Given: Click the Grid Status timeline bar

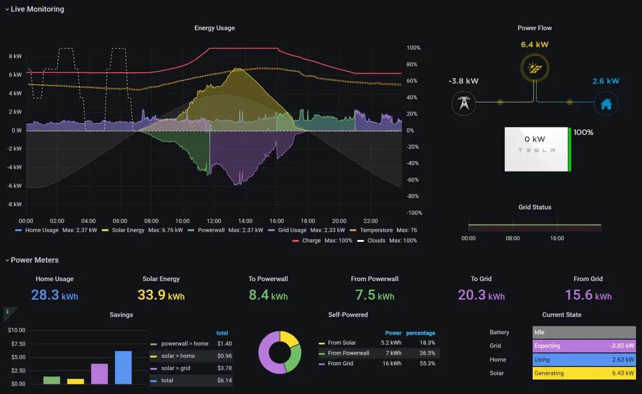Looking at the screenshot, I should point(535,227).
